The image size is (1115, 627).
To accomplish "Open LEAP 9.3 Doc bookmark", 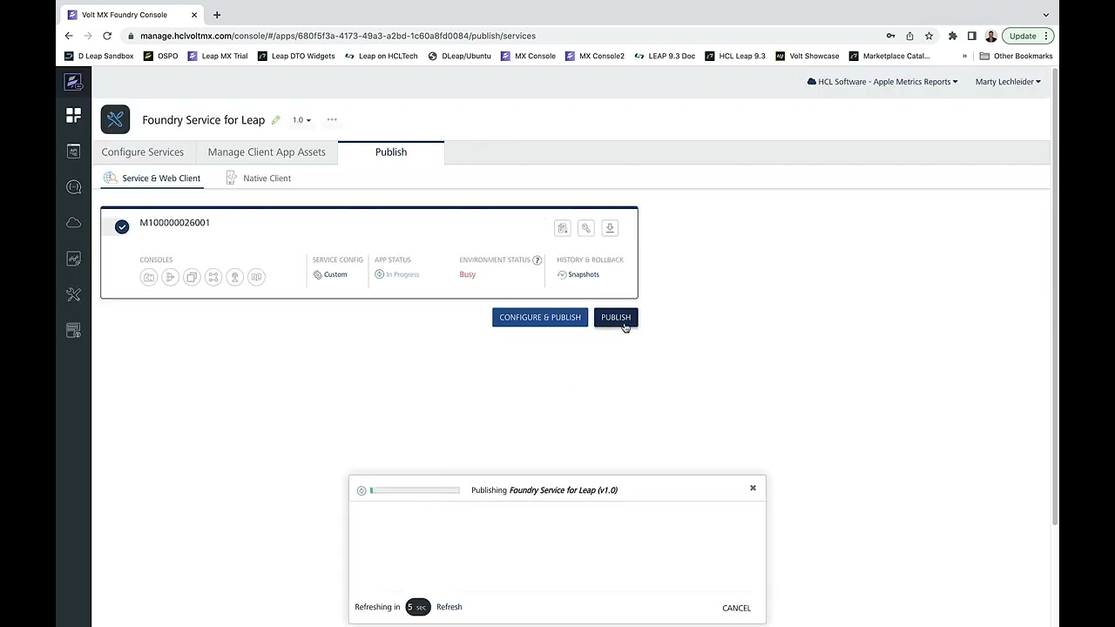I will (665, 56).
